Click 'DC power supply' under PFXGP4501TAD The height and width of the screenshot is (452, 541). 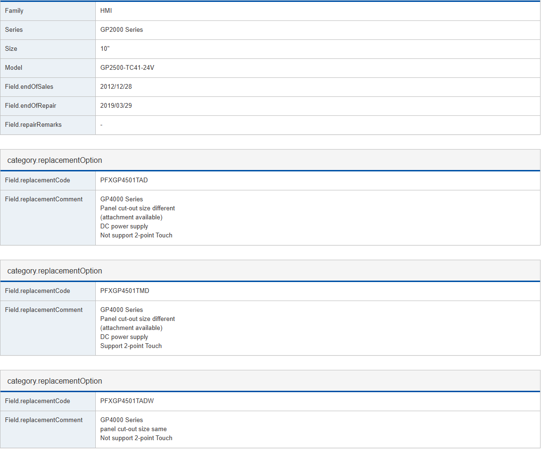[x=124, y=226]
